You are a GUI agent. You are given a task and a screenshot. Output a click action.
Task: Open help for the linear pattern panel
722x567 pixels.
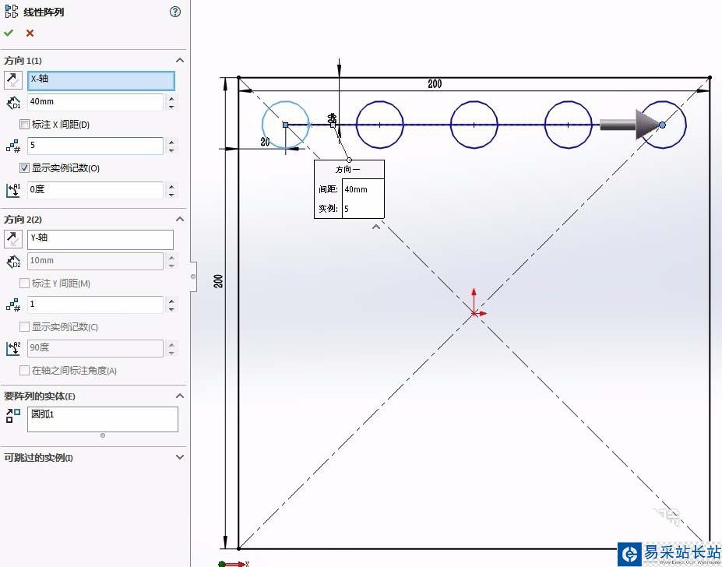click(x=175, y=12)
